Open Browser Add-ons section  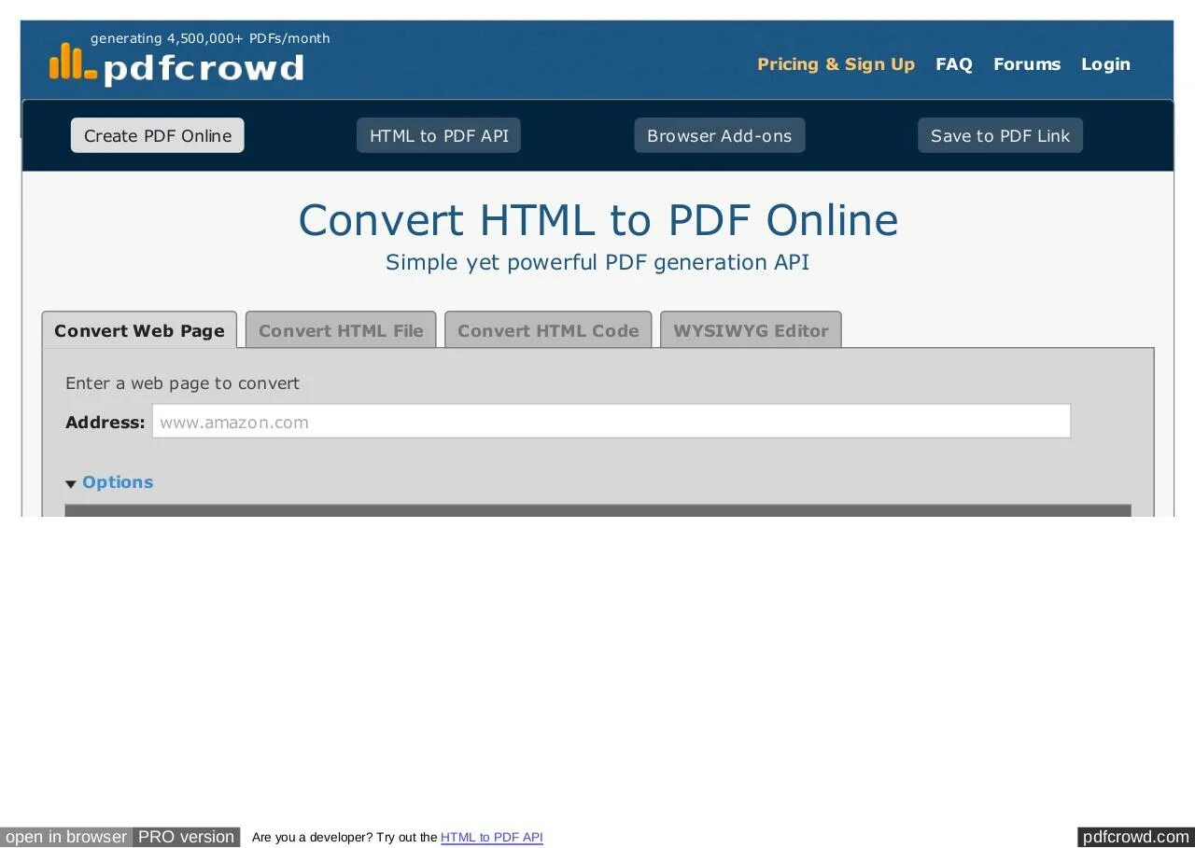tap(719, 135)
